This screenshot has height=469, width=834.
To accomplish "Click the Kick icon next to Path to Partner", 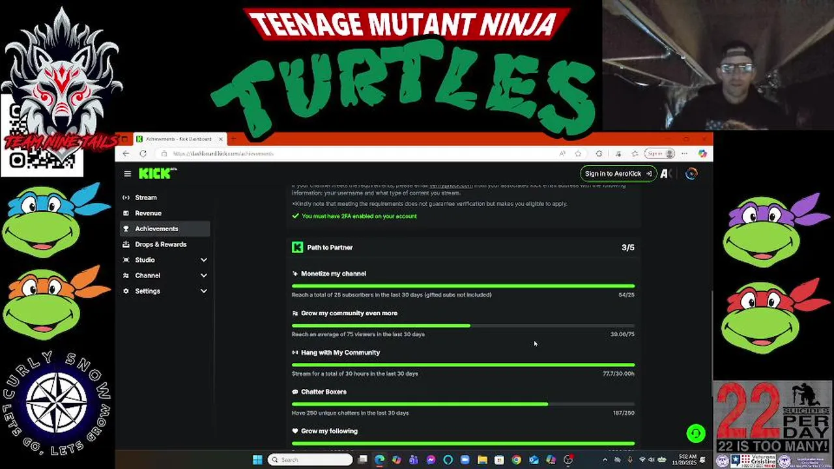I will (297, 248).
